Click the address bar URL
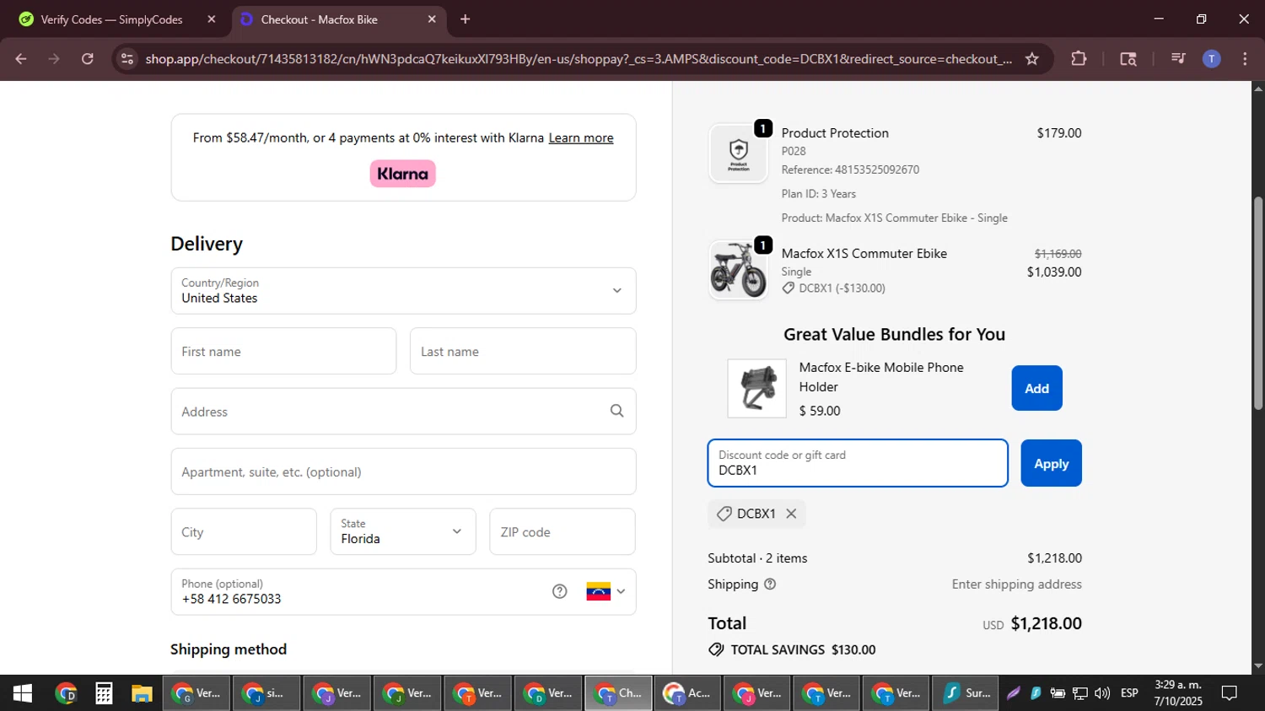Image resolution: width=1265 pixels, height=711 pixels. coord(579,59)
